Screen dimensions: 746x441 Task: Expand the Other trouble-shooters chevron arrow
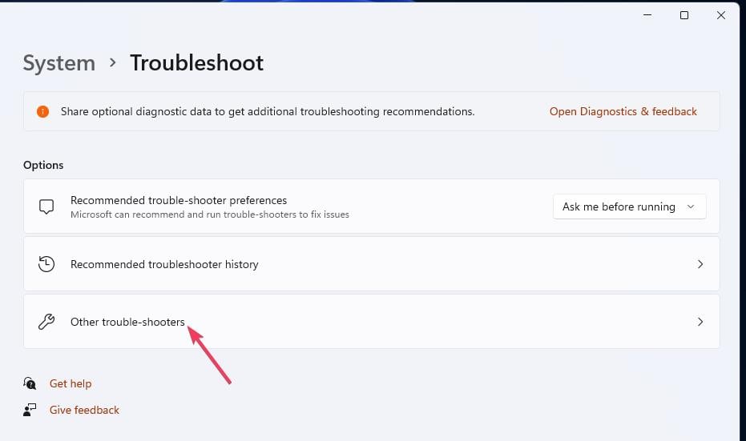click(700, 322)
